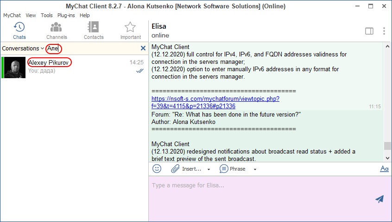Click the "You: дада)" message preview
392x222 pixels.
click(x=42, y=71)
